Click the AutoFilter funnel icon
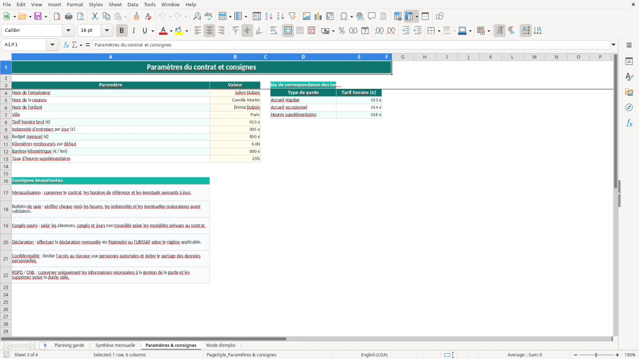 point(292,16)
